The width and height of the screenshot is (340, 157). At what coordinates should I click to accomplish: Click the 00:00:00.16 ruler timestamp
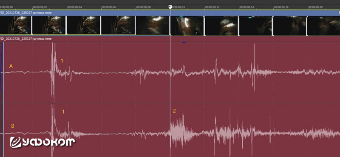tap(281, 7)
